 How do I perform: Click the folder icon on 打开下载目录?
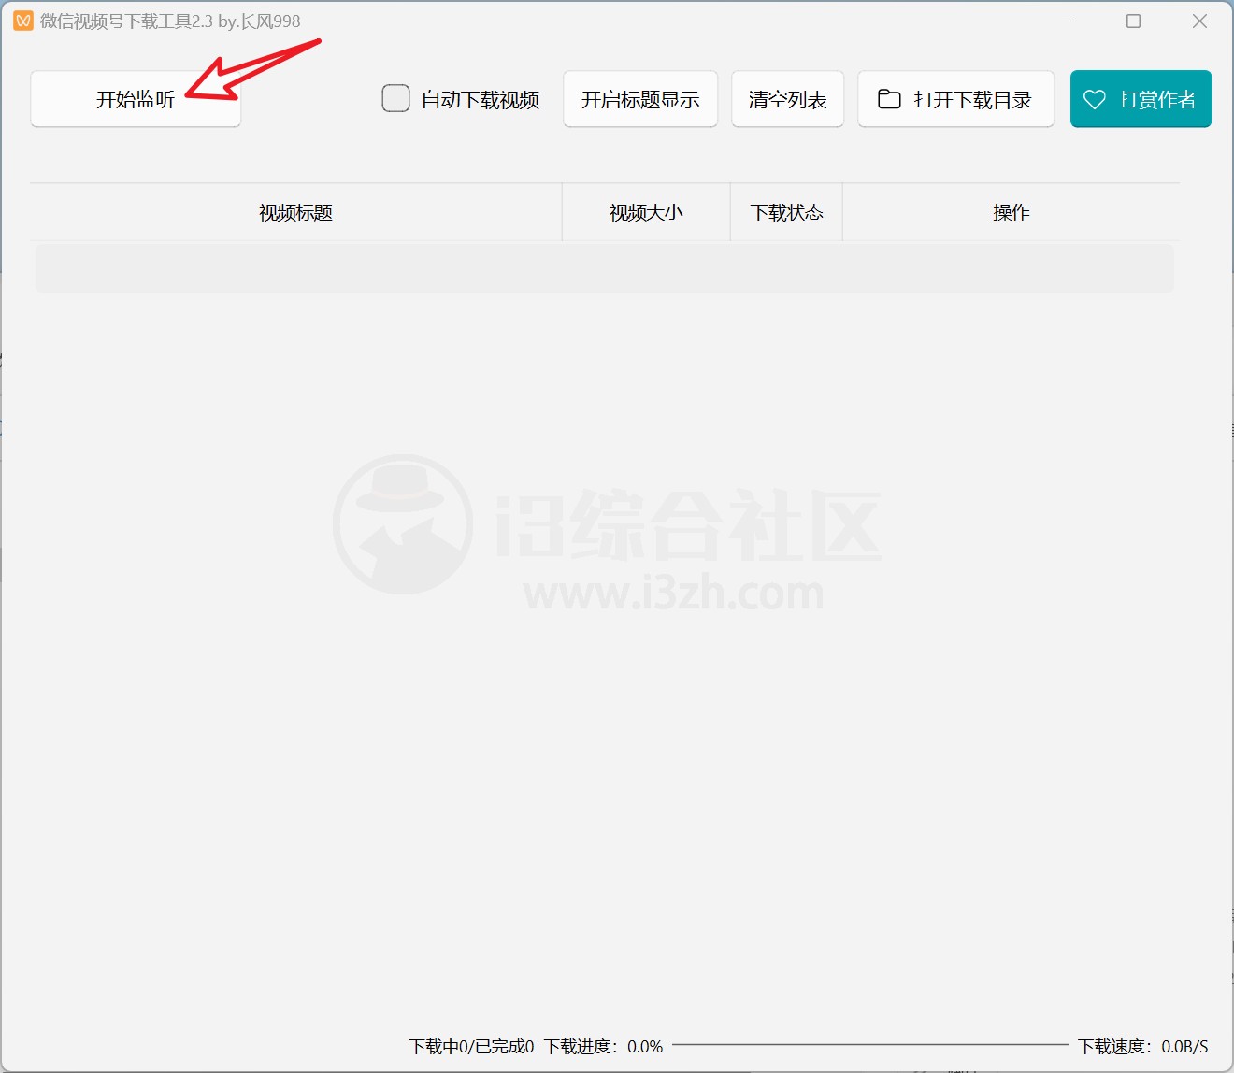886,98
